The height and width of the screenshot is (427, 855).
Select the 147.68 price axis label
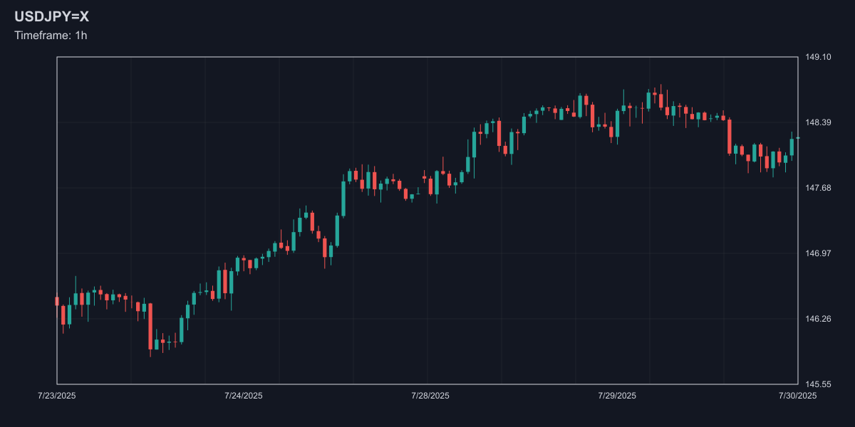pyautogui.click(x=818, y=188)
